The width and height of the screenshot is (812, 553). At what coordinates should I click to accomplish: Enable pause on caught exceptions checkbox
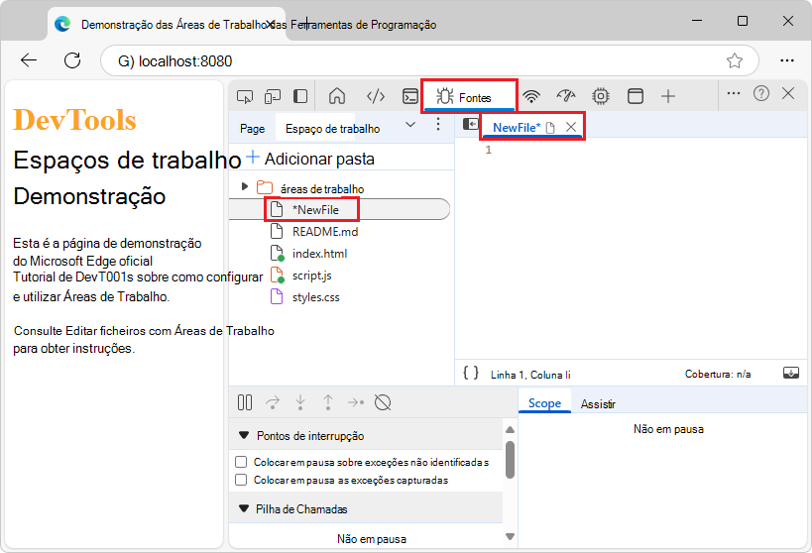pyautogui.click(x=241, y=480)
